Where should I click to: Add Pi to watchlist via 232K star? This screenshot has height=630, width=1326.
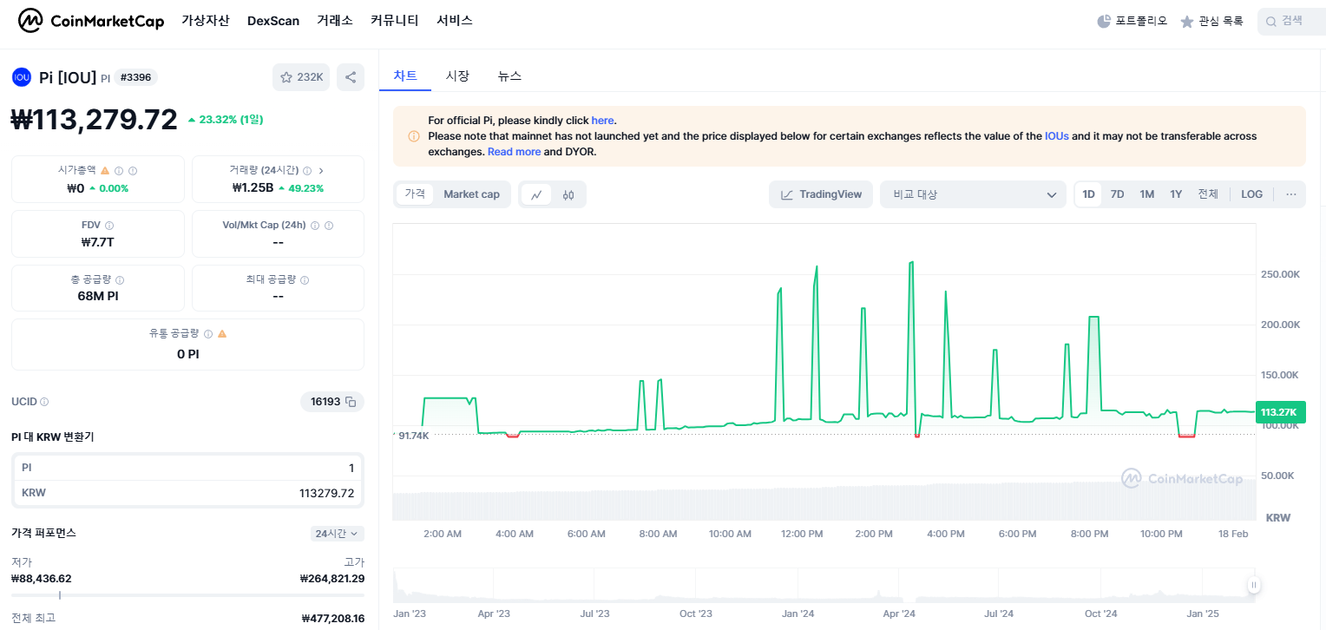pos(301,77)
